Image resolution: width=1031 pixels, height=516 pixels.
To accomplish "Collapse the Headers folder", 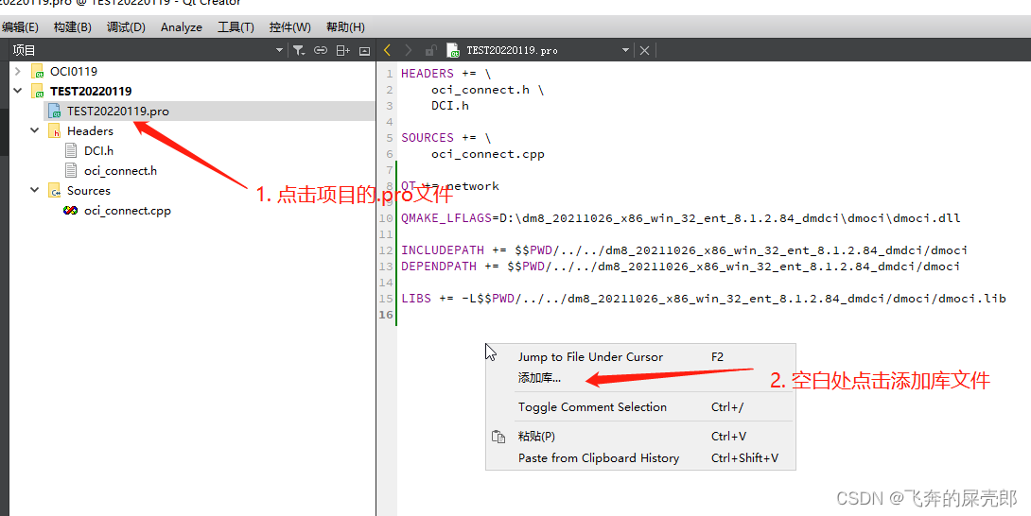I will pos(35,130).
